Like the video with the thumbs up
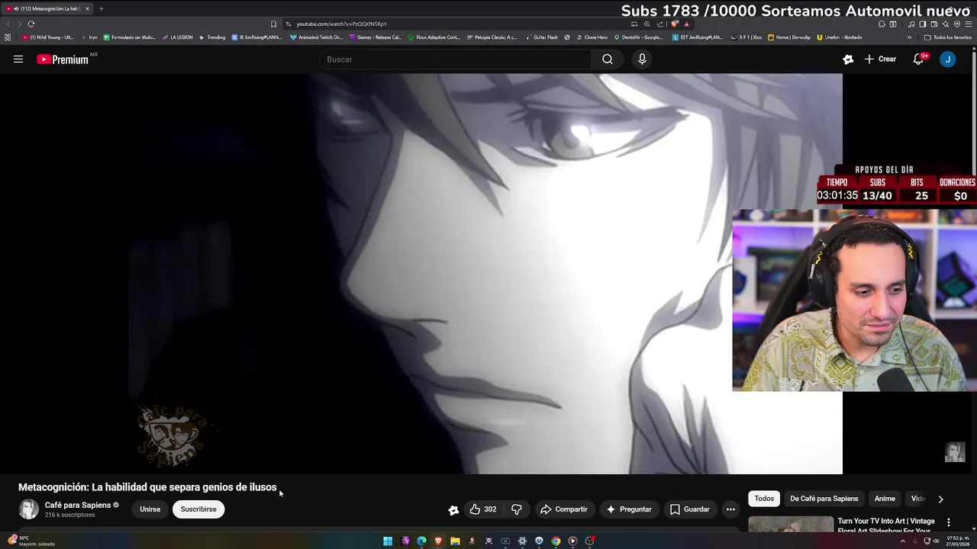This screenshot has height=549, width=977. pos(482,509)
